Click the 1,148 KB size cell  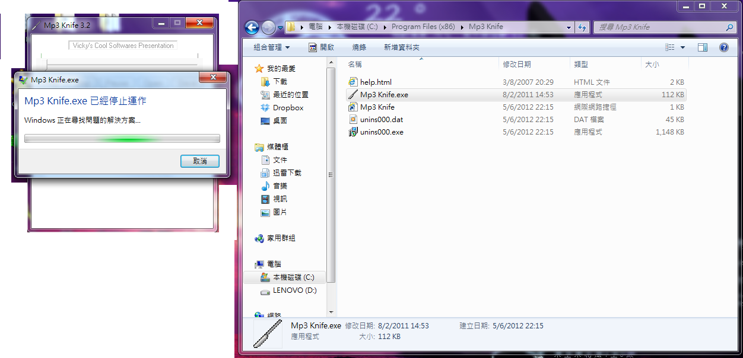coord(670,132)
